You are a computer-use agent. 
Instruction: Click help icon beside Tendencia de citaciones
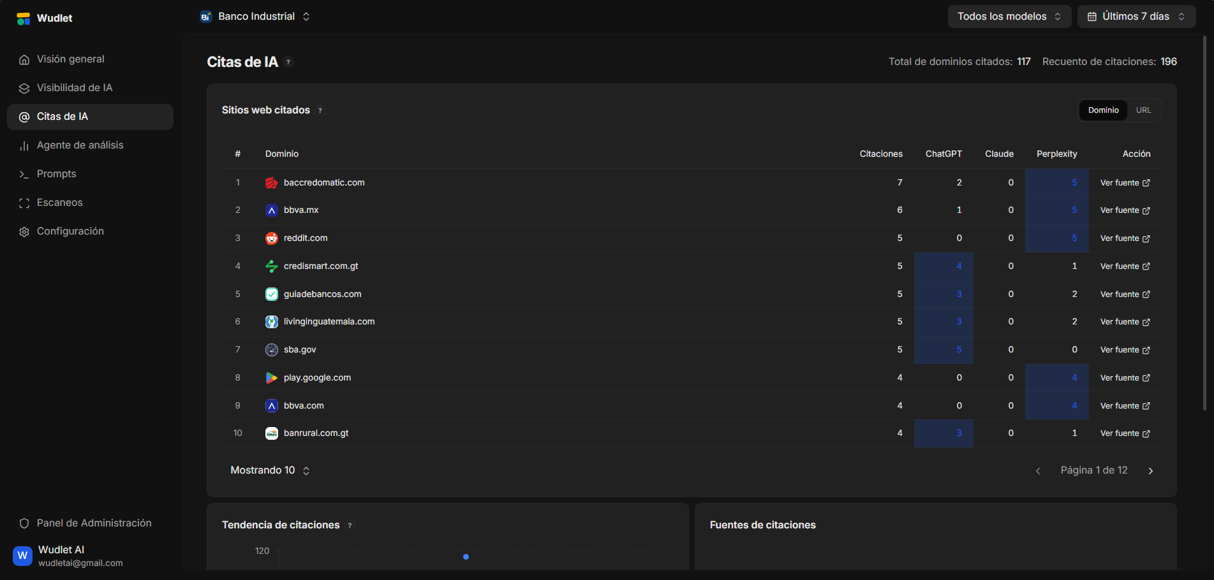(350, 525)
